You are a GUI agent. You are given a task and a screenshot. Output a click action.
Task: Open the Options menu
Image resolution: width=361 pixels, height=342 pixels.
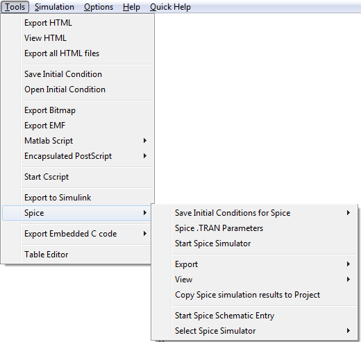click(99, 7)
